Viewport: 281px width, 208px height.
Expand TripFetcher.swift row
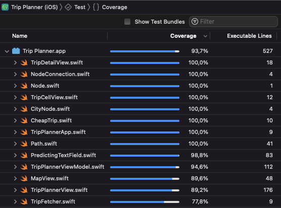point(15,201)
